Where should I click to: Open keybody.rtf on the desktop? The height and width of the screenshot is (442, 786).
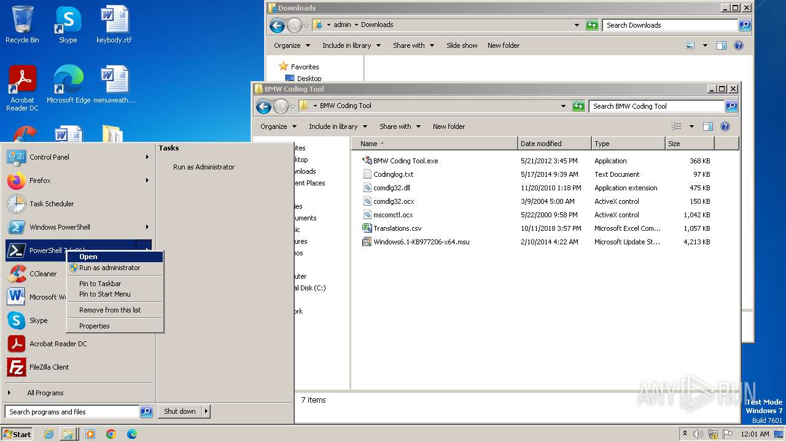click(114, 25)
